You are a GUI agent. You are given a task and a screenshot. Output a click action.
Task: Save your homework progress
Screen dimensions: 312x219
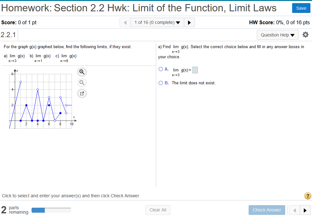301,8
